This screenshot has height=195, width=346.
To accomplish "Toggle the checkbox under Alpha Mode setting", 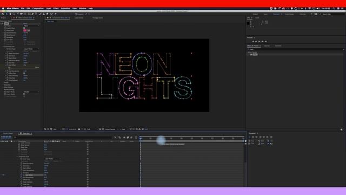I will click(24, 94).
